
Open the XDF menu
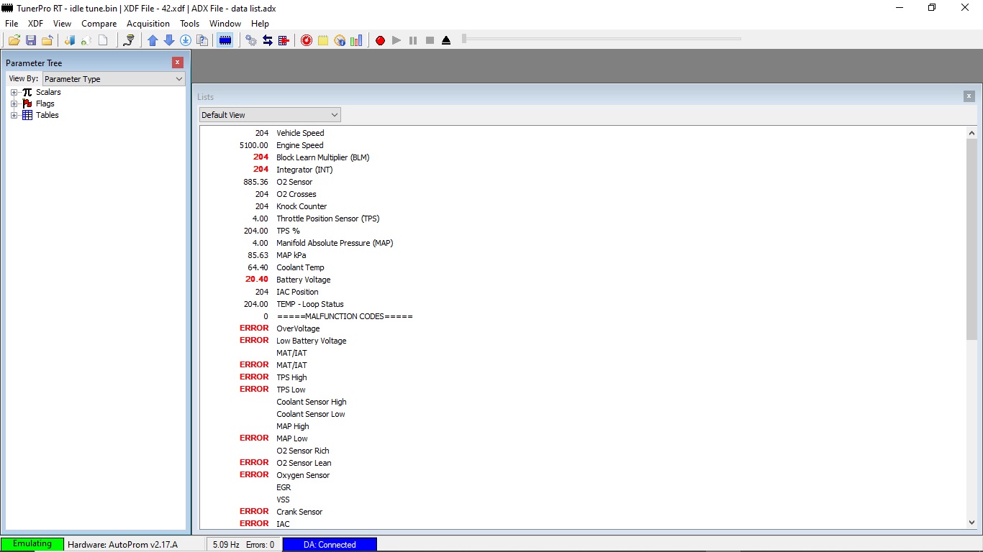pos(35,24)
